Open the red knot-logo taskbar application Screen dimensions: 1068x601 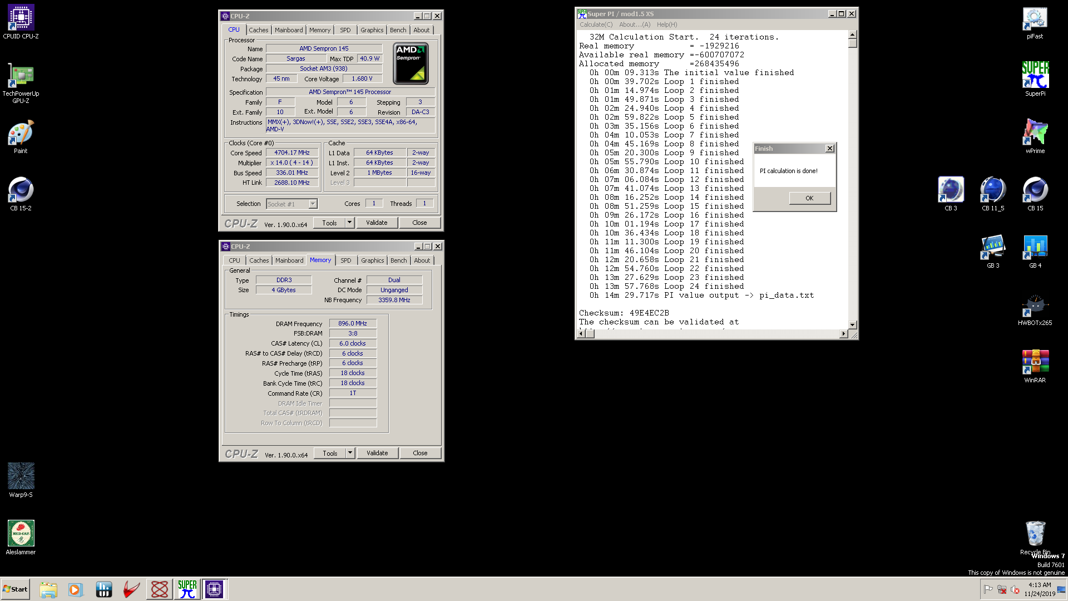click(x=160, y=589)
